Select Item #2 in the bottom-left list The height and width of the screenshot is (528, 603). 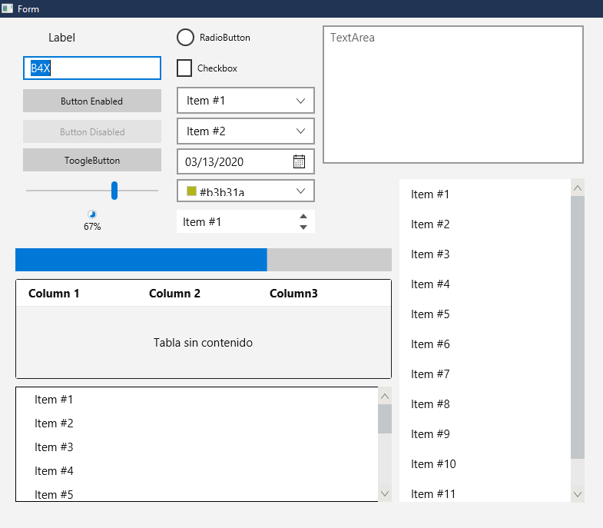(x=197, y=423)
